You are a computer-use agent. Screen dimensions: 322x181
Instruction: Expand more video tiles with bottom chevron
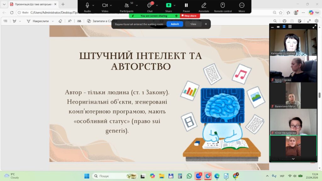293,159
